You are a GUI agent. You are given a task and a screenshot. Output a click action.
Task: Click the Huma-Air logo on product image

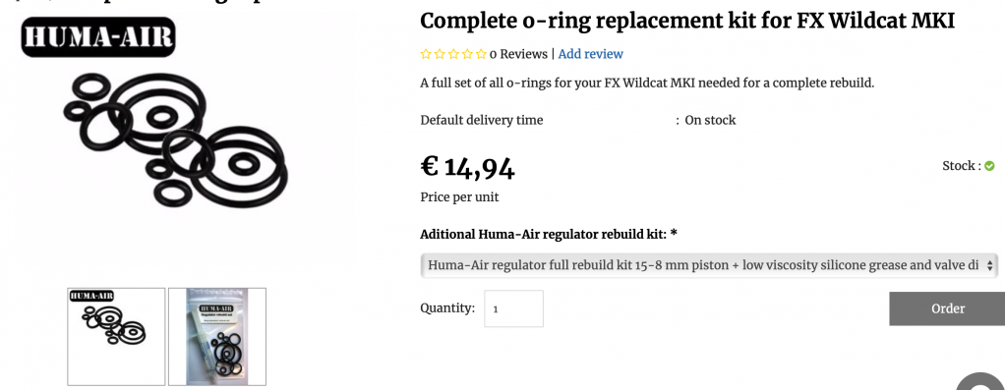98,36
